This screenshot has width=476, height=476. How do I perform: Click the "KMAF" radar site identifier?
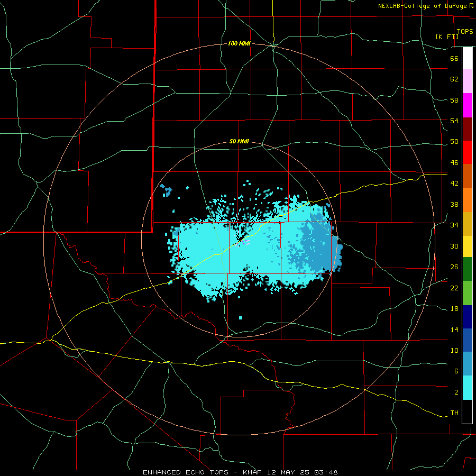pos(252,472)
